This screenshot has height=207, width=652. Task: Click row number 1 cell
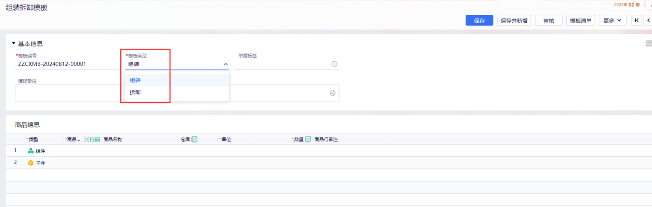pos(15,150)
